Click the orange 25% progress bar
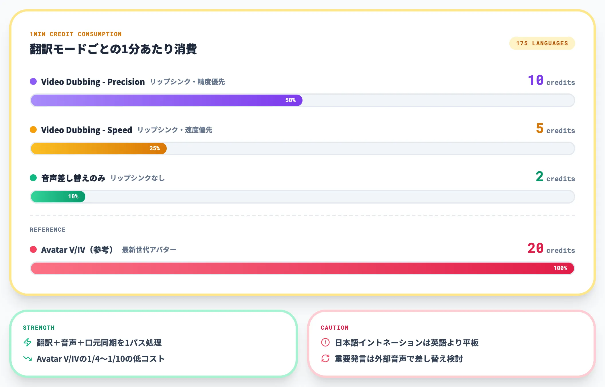The width and height of the screenshot is (605, 387). click(x=99, y=148)
